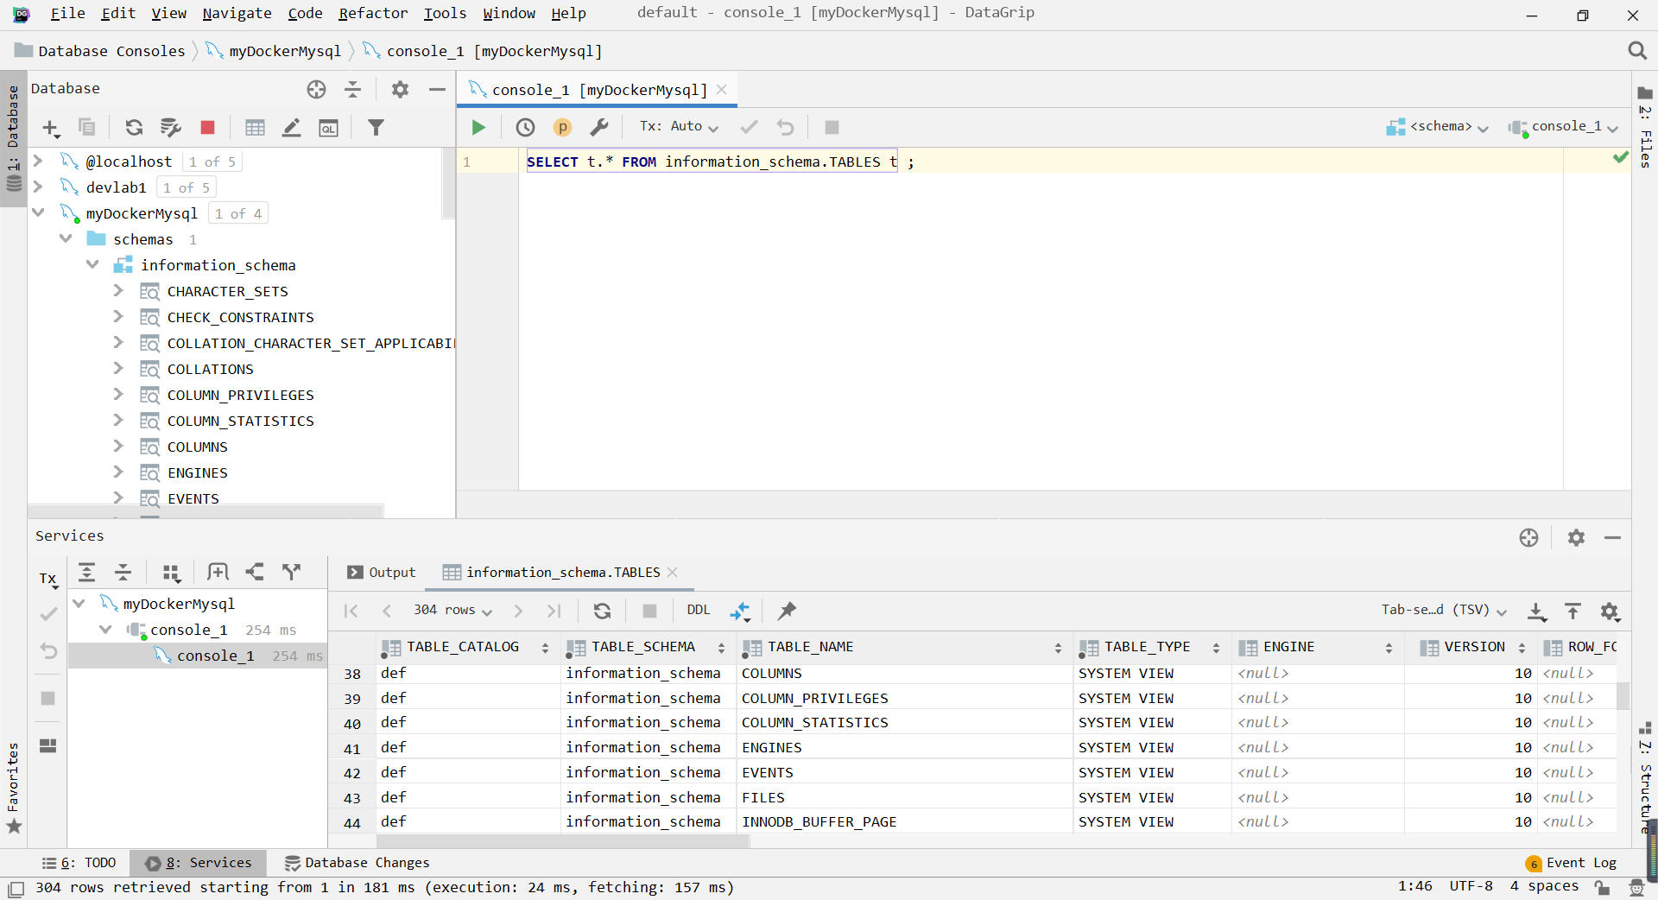Switch to the Output tab
Viewport: 1658px width, 900px height.
click(x=381, y=573)
